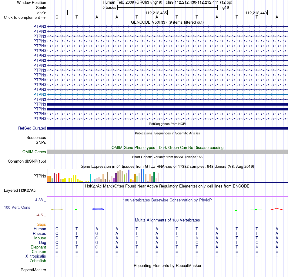Click the C base in the complement row

57,17
